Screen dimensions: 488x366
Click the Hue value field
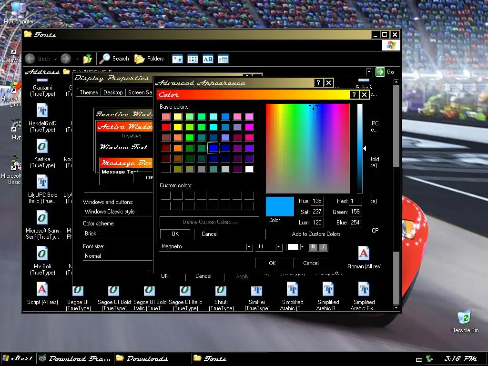tap(317, 201)
